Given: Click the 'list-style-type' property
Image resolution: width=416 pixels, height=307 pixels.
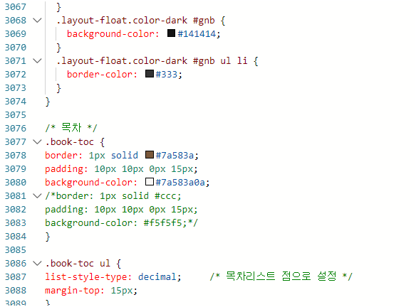Looking at the screenshot, I should (x=88, y=277).
